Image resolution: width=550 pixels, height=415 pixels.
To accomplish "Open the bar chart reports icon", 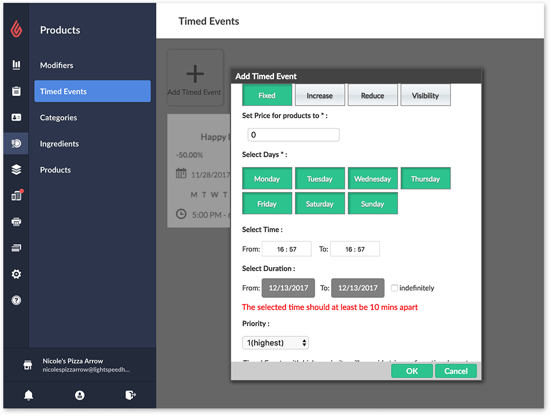I will coord(16,65).
